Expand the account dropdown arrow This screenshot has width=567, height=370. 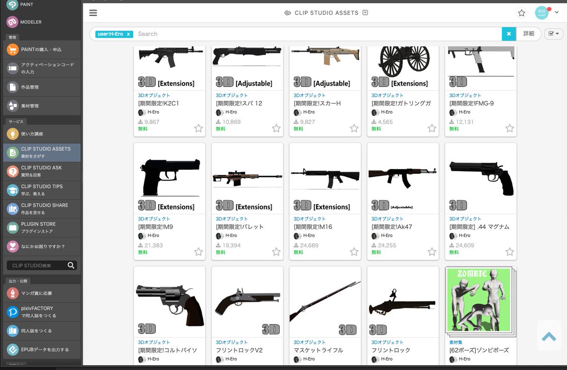pyautogui.click(x=556, y=13)
